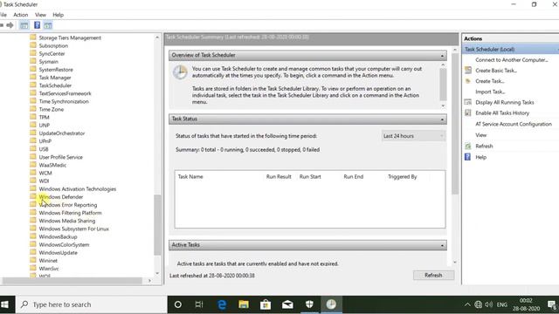Launch Microsoft Edge from taskbar

[x=222, y=304]
